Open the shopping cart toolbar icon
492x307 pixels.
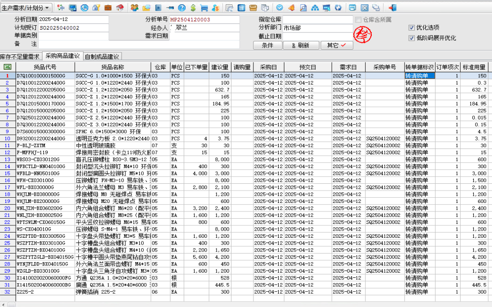[x=204, y=8]
